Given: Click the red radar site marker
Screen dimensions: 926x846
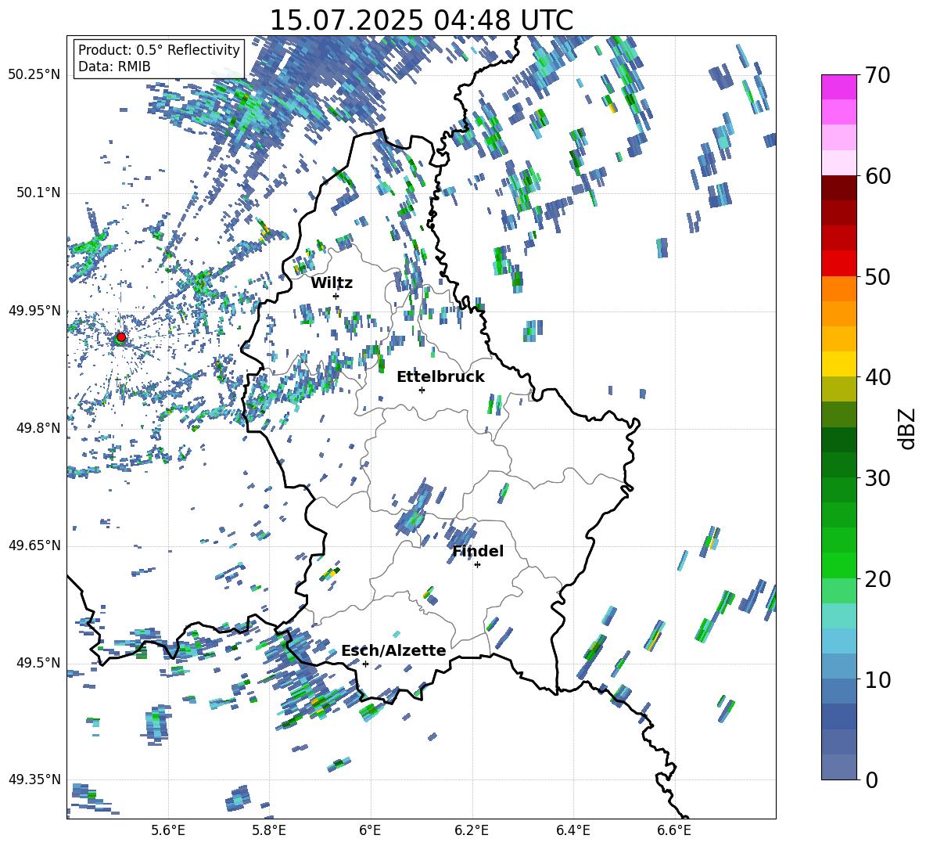Looking at the screenshot, I should pyautogui.click(x=121, y=337).
